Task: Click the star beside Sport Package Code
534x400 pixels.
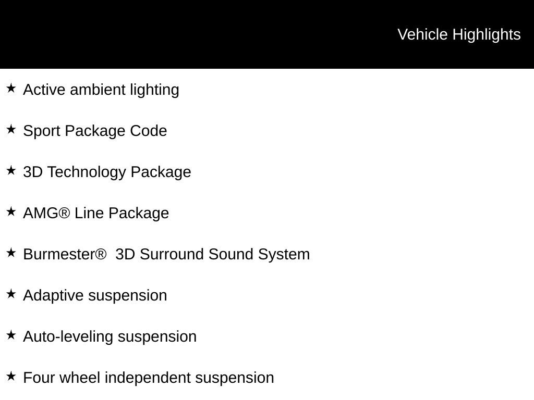Action: pos(11,129)
